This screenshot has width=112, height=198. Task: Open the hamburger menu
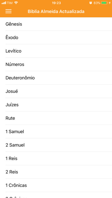(x=8, y=11)
